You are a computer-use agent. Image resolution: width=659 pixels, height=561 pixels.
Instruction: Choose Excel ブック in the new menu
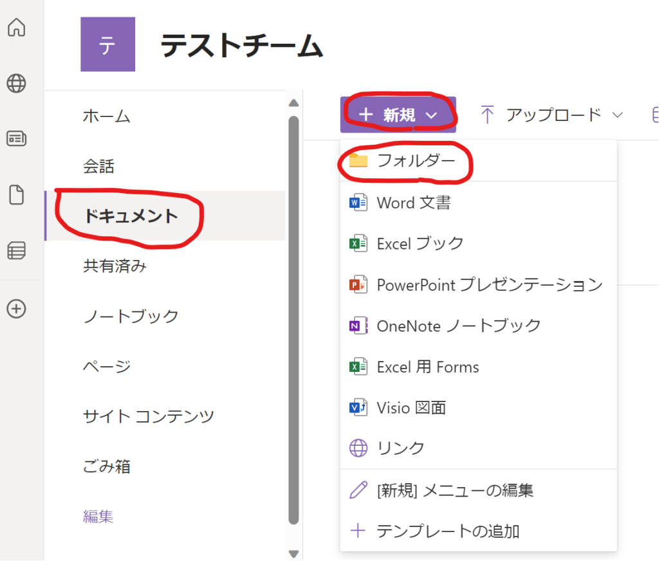pyautogui.click(x=420, y=244)
